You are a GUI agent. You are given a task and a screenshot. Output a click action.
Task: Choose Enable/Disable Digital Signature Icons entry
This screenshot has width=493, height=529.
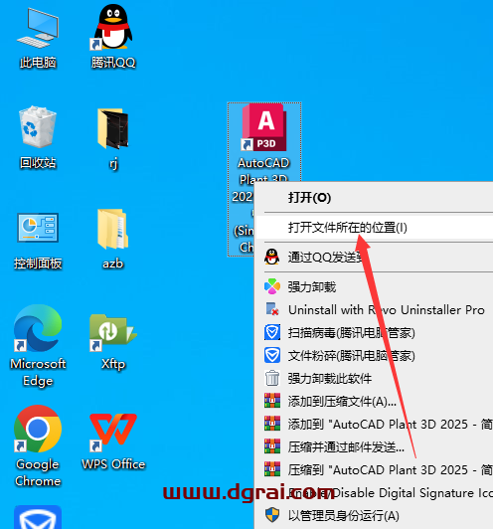coord(375,492)
